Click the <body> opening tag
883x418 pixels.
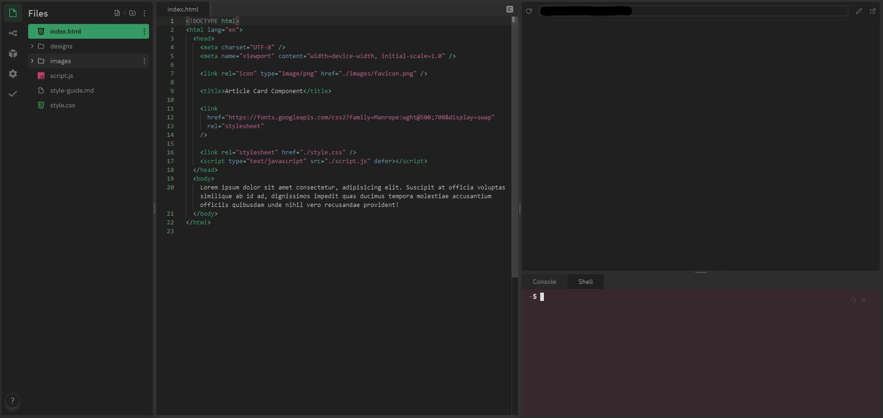[203, 179]
